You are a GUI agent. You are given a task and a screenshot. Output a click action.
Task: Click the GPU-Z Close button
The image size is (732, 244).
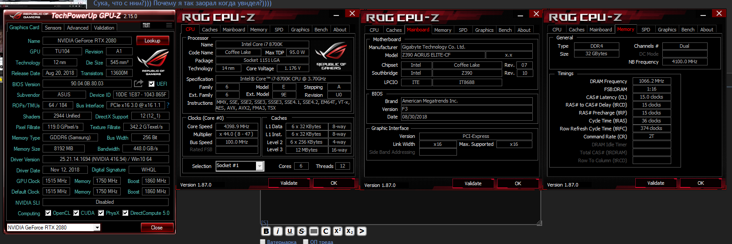pos(157,227)
